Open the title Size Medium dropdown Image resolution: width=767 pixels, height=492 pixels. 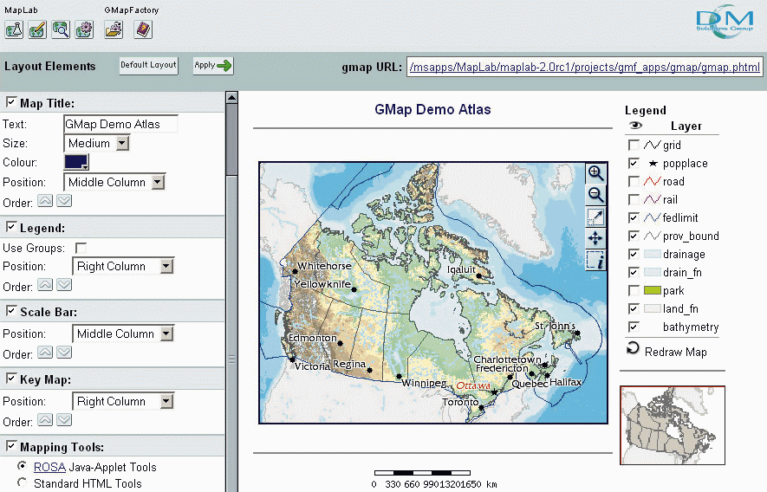pyautogui.click(x=96, y=143)
